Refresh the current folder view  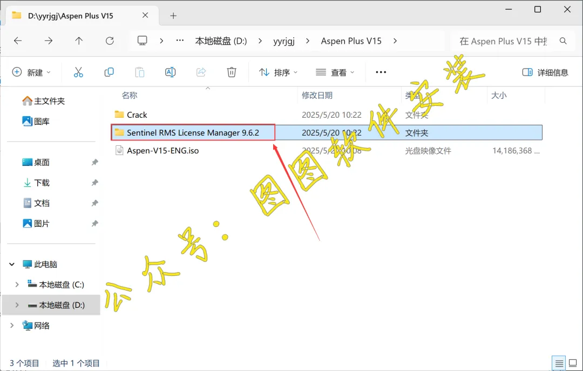(110, 41)
